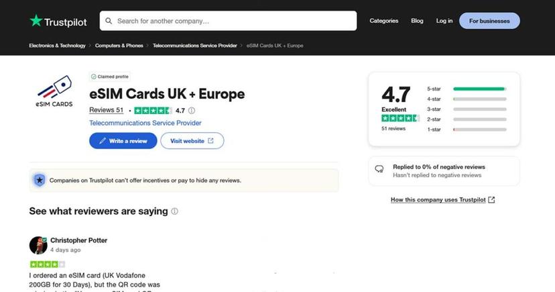The image size is (555, 292).
Task: Click the For businesses button
Action: coord(489,21)
